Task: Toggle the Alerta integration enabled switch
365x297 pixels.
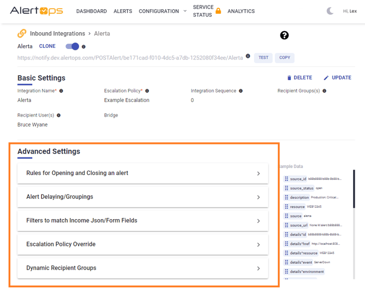Action: click(x=72, y=46)
